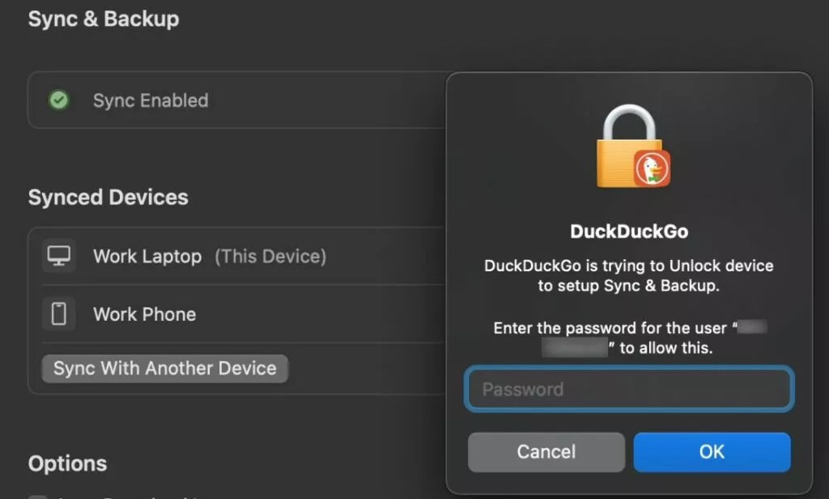Click the (This Device) label
The height and width of the screenshot is (499, 829).
(270, 257)
